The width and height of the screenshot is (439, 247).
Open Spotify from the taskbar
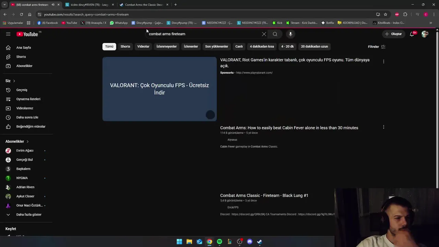[219, 242]
